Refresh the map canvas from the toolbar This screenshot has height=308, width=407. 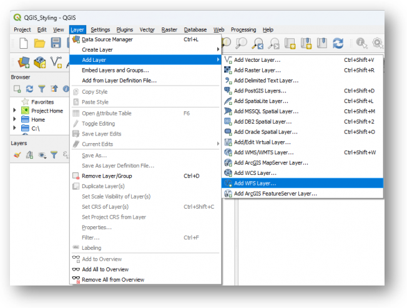click(x=338, y=43)
